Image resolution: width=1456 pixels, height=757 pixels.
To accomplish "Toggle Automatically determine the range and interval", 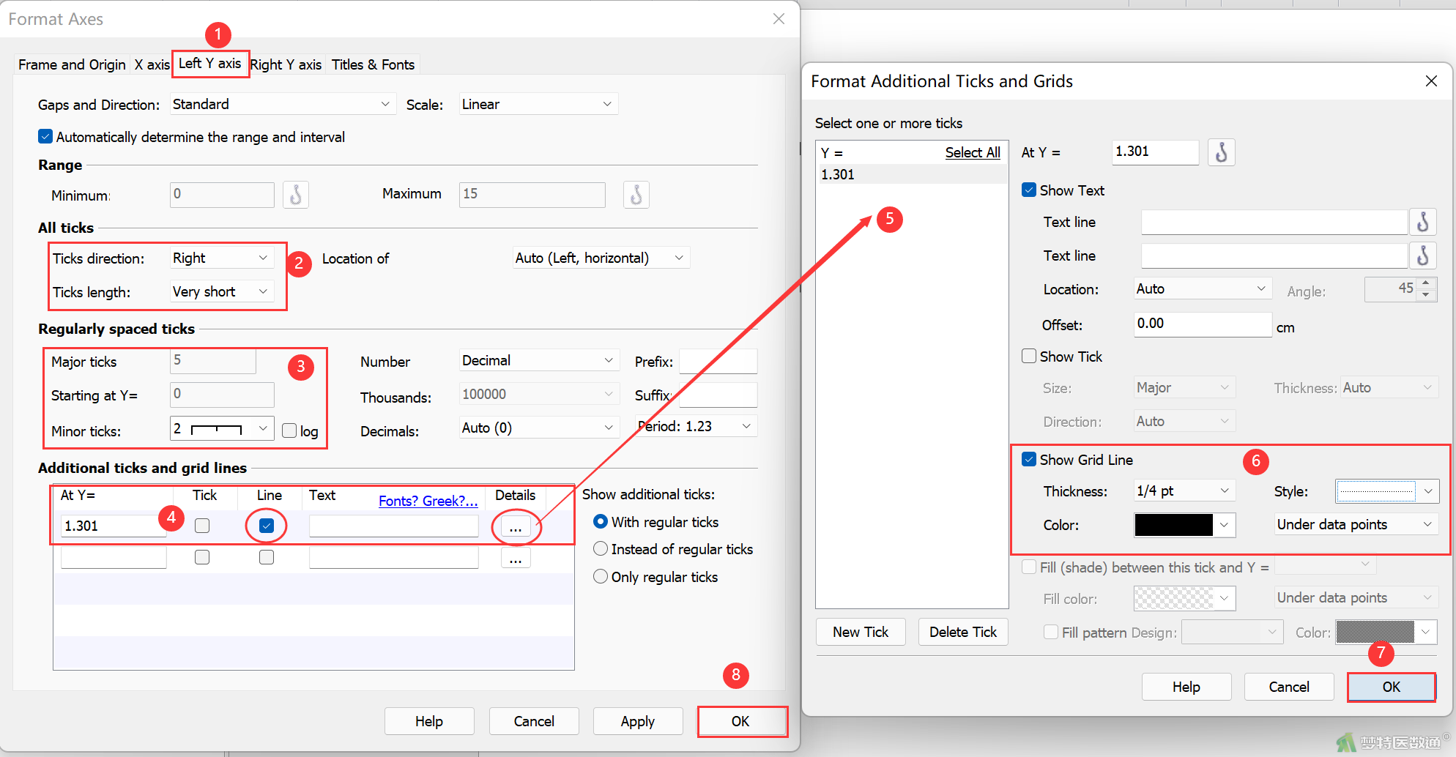I will pos(45,137).
